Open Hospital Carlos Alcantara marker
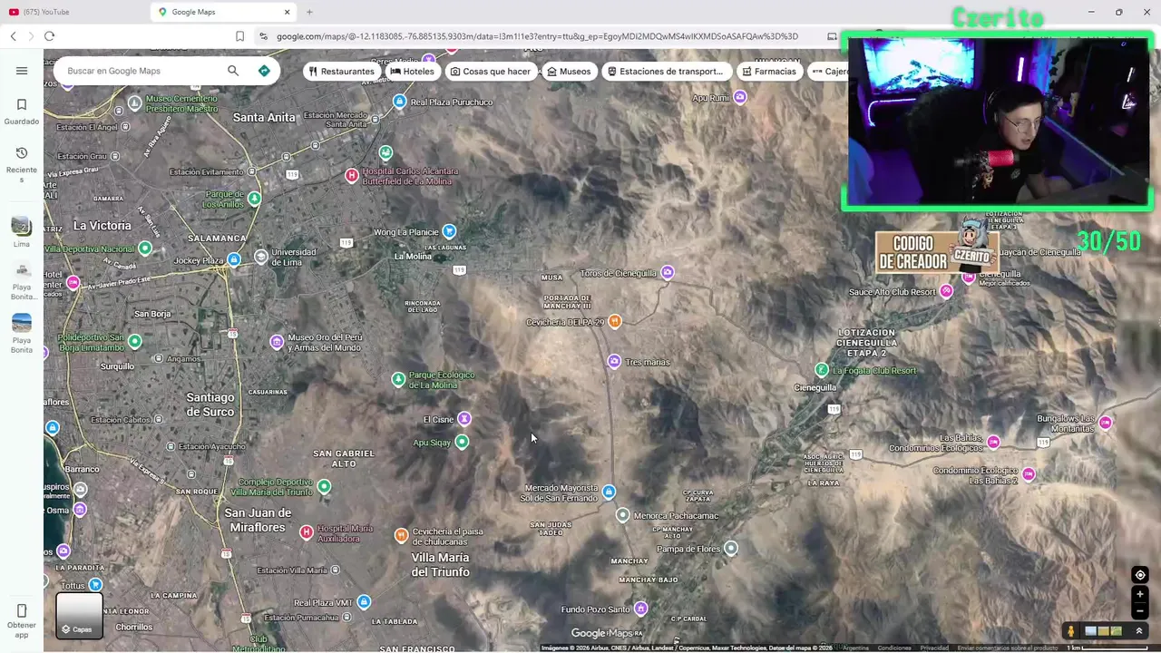This screenshot has width=1161, height=653. click(x=352, y=175)
